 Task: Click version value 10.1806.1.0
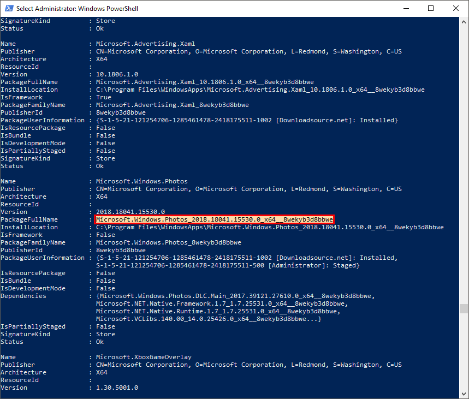pyautogui.click(x=117, y=74)
